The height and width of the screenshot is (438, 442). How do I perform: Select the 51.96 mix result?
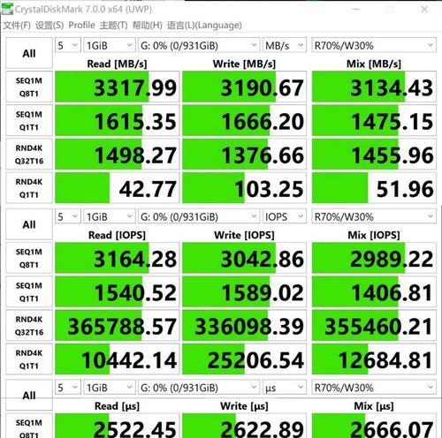pyautogui.click(x=374, y=188)
